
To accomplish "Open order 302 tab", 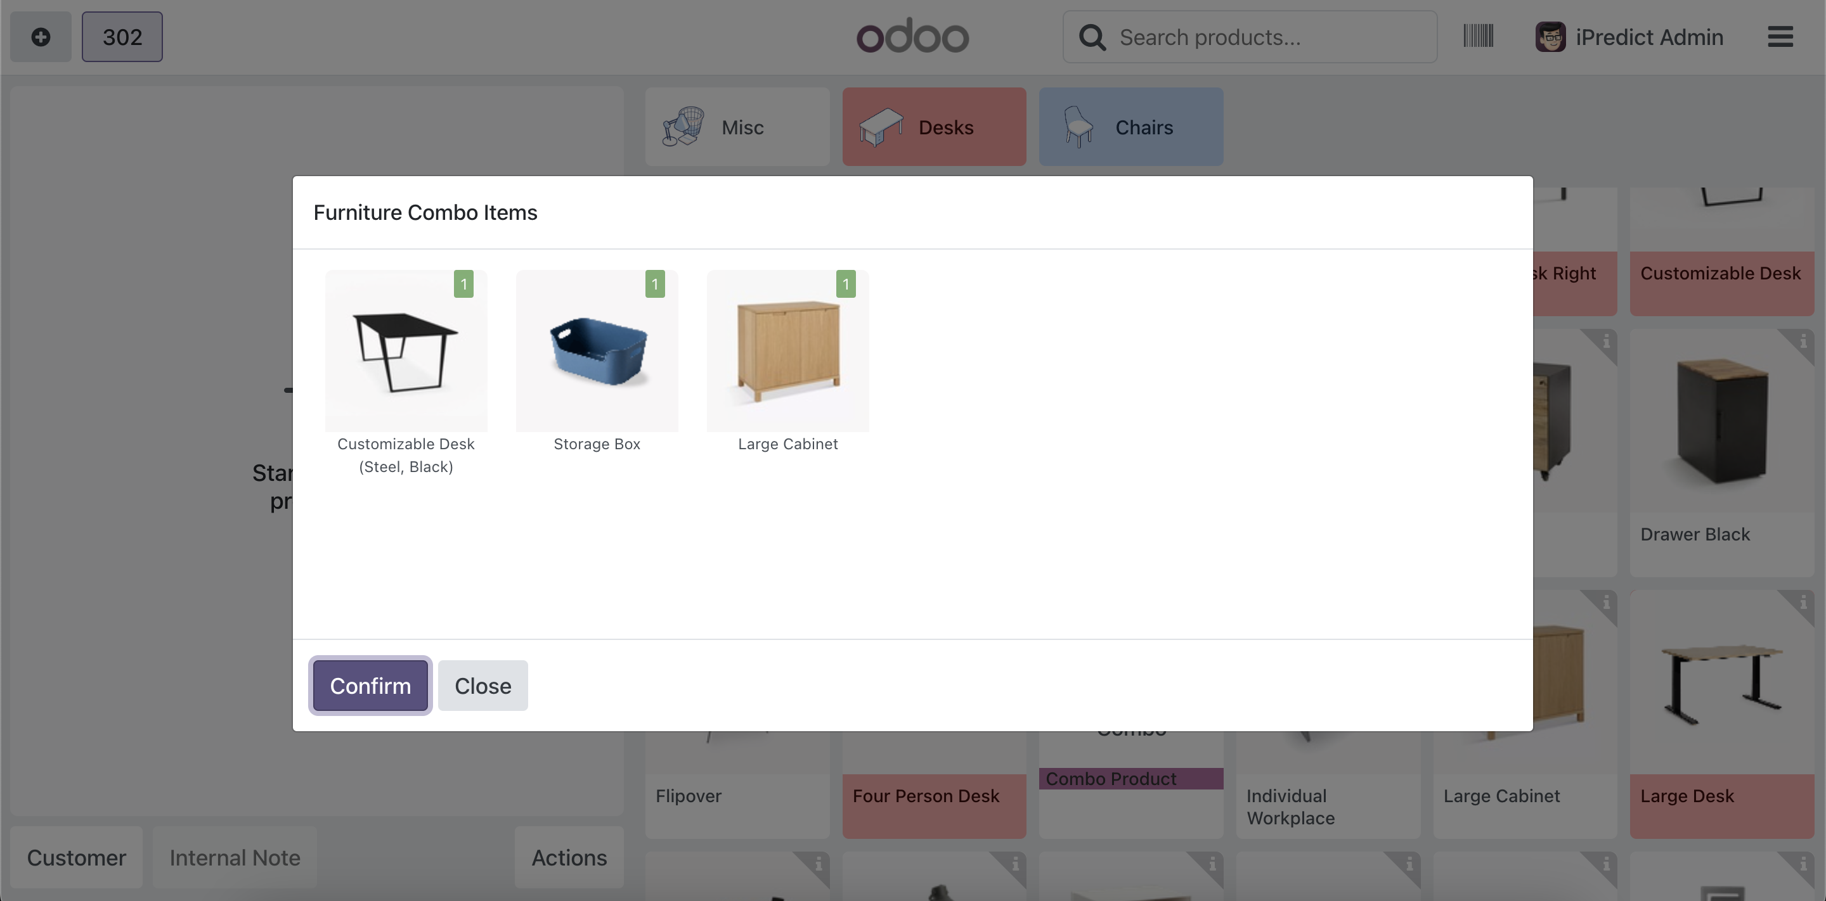I will click(122, 37).
